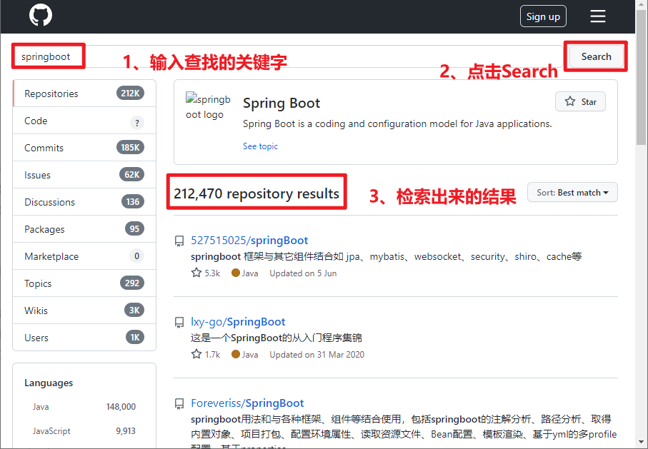
Task: Click the springboot logo image
Action: click(x=208, y=106)
